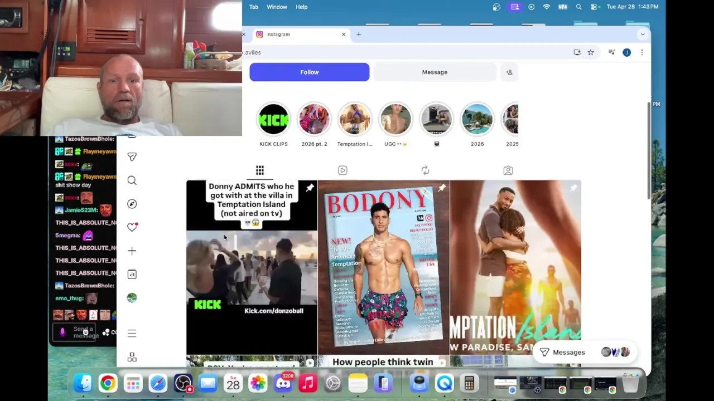The image size is (714, 401).
Task: Open Finder from the Dock
Action: (83, 383)
